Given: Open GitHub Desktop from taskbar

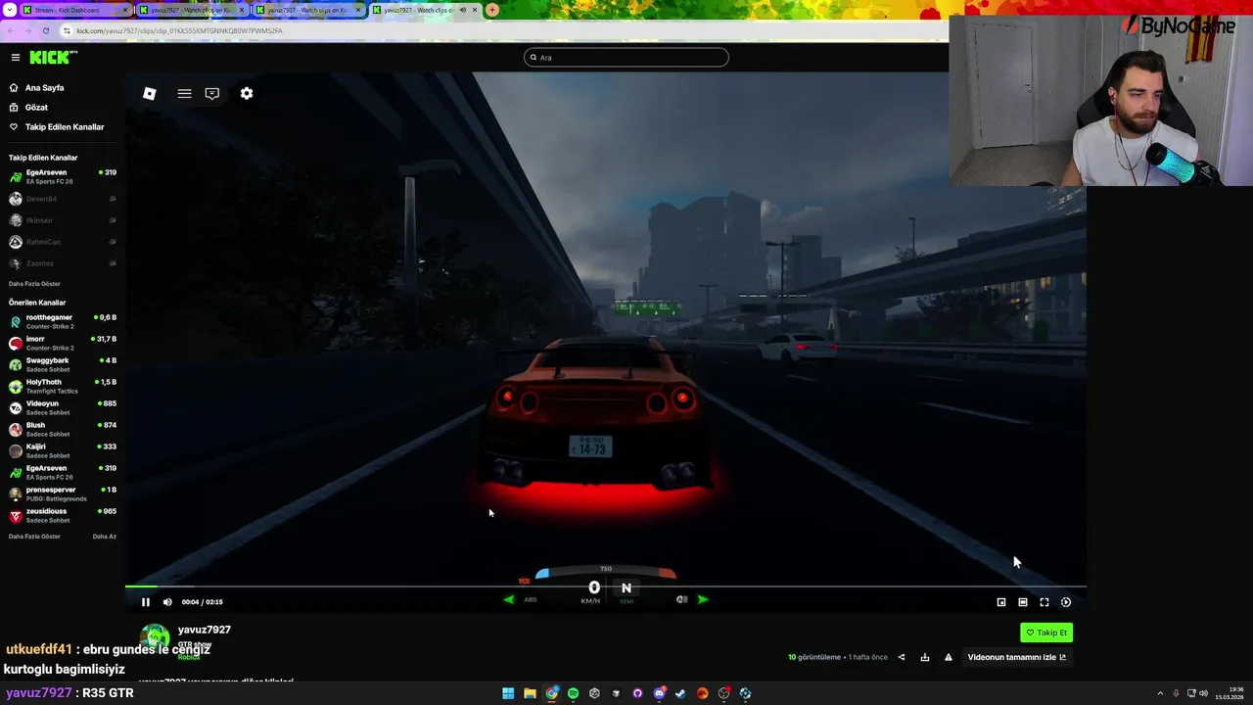Looking at the screenshot, I should pyautogui.click(x=637, y=693).
